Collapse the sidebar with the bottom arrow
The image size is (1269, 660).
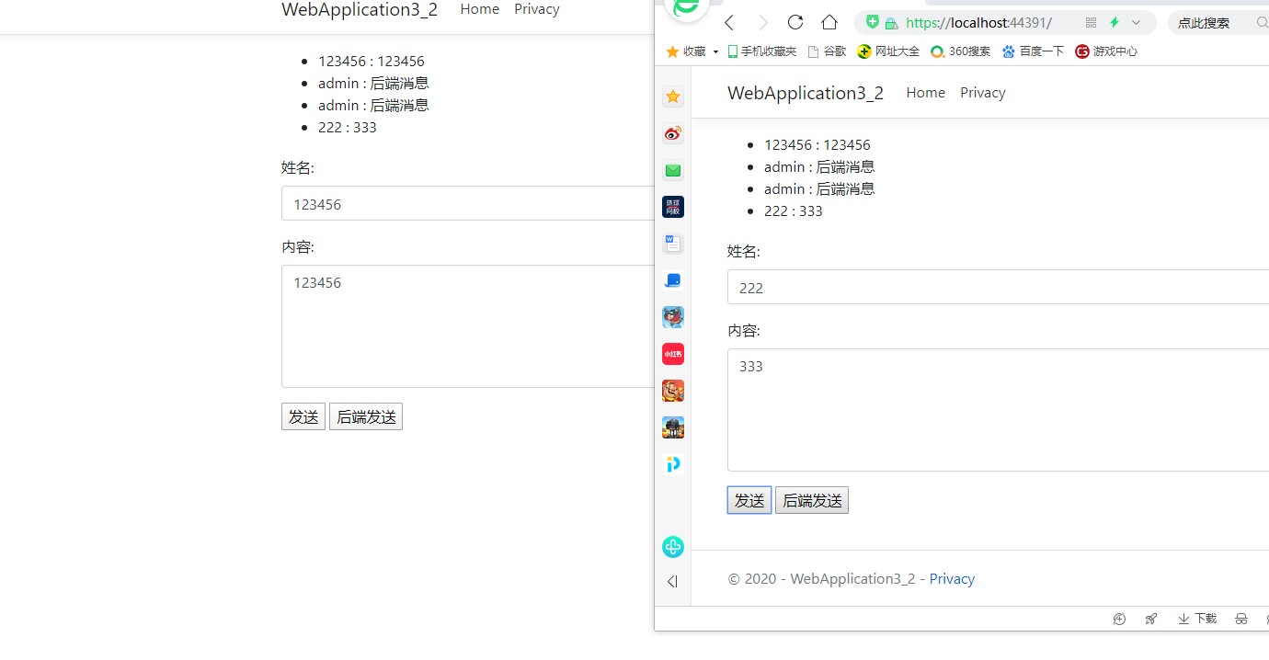(672, 581)
